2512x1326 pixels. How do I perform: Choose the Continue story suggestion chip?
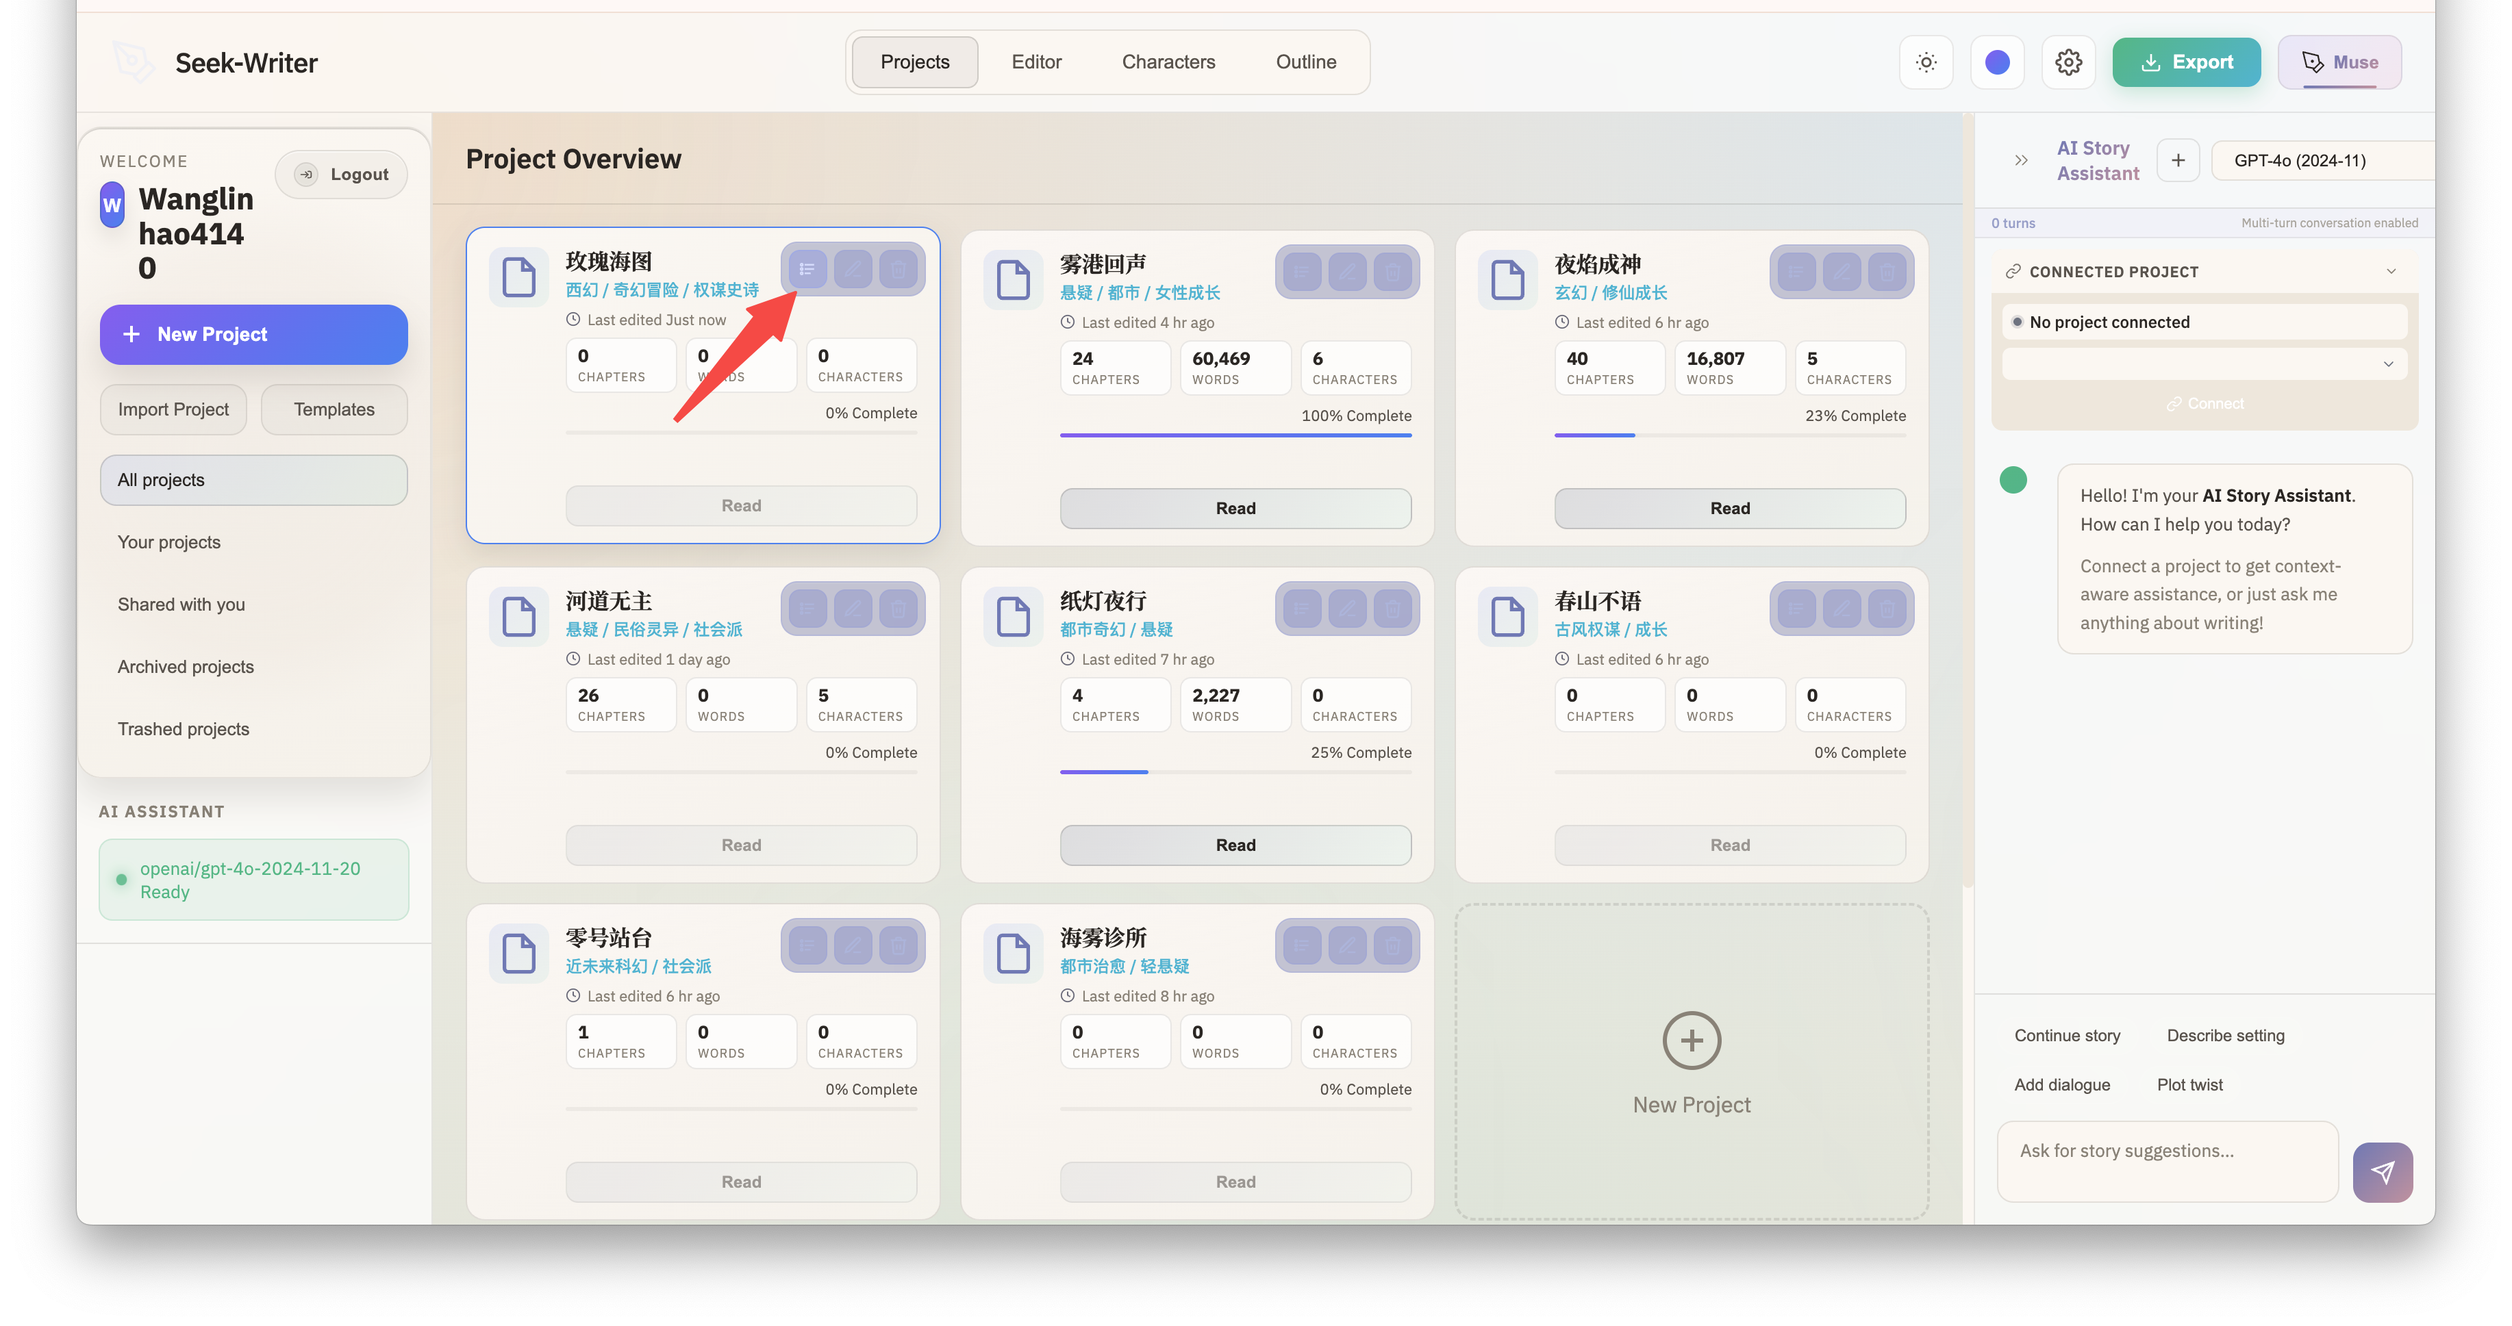pyautogui.click(x=2068, y=1036)
